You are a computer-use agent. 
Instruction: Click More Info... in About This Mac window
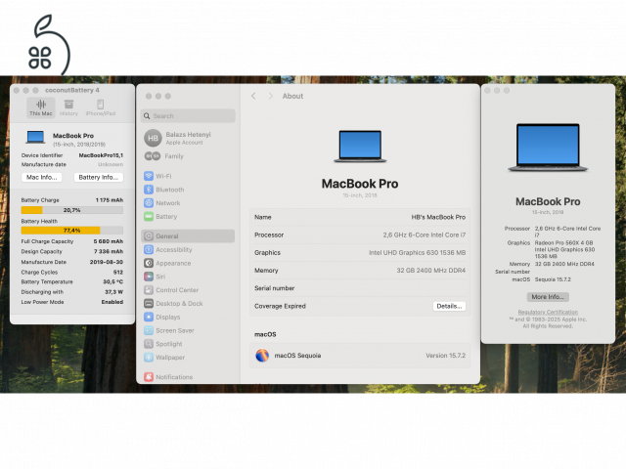(x=548, y=297)
